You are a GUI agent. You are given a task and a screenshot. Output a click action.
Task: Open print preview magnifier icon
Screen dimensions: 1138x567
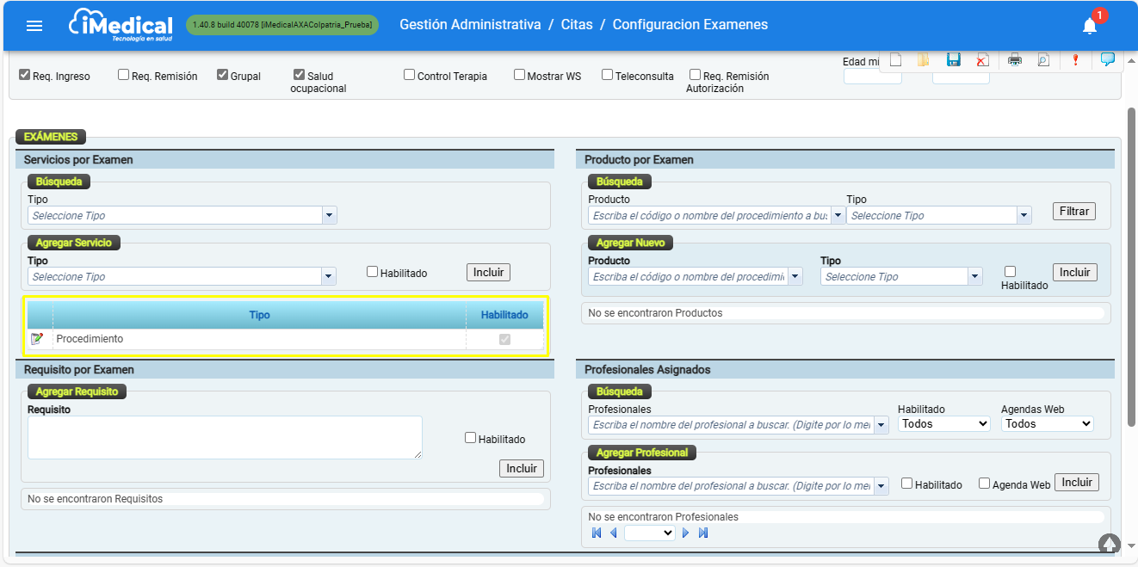[1043, 59]
